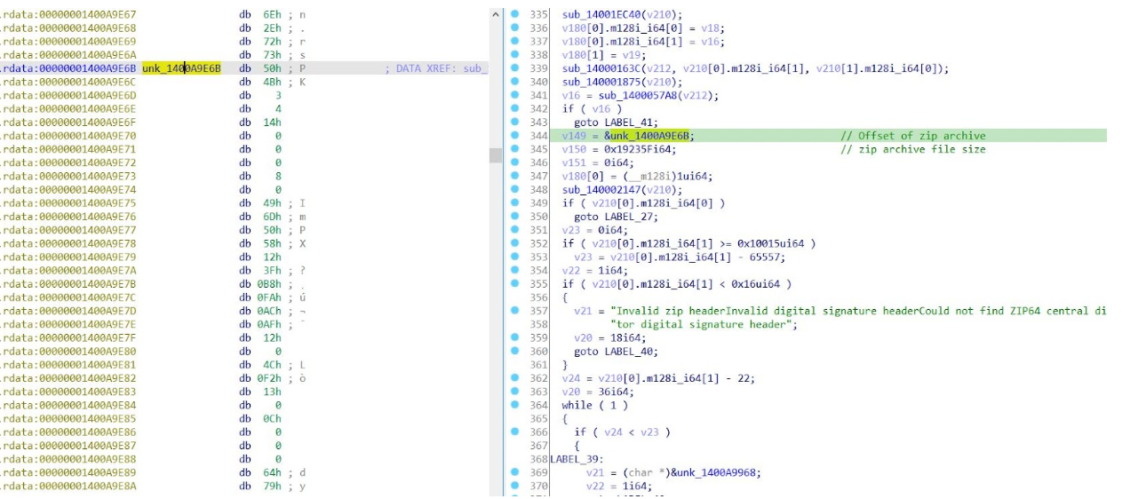Jump to sub_14000163C call
The width and height of the screenshot is (1146, 499).
coord(596,68)
